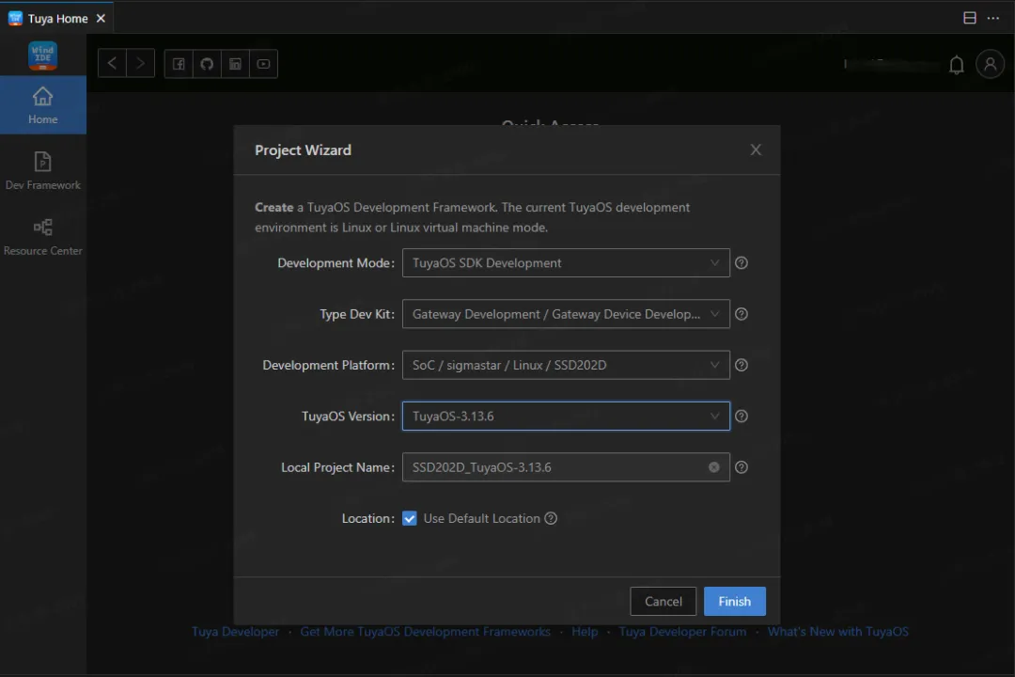Open the Home sidebar section
The height and width of the screenshot is (677, 1015).
click(42, 105)
